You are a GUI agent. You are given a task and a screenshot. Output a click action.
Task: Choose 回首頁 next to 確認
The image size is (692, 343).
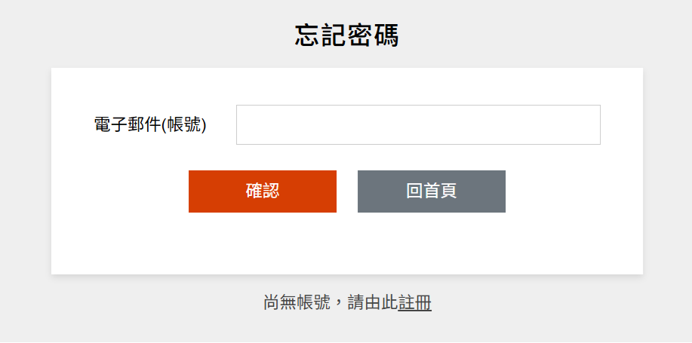pos(431,191)
